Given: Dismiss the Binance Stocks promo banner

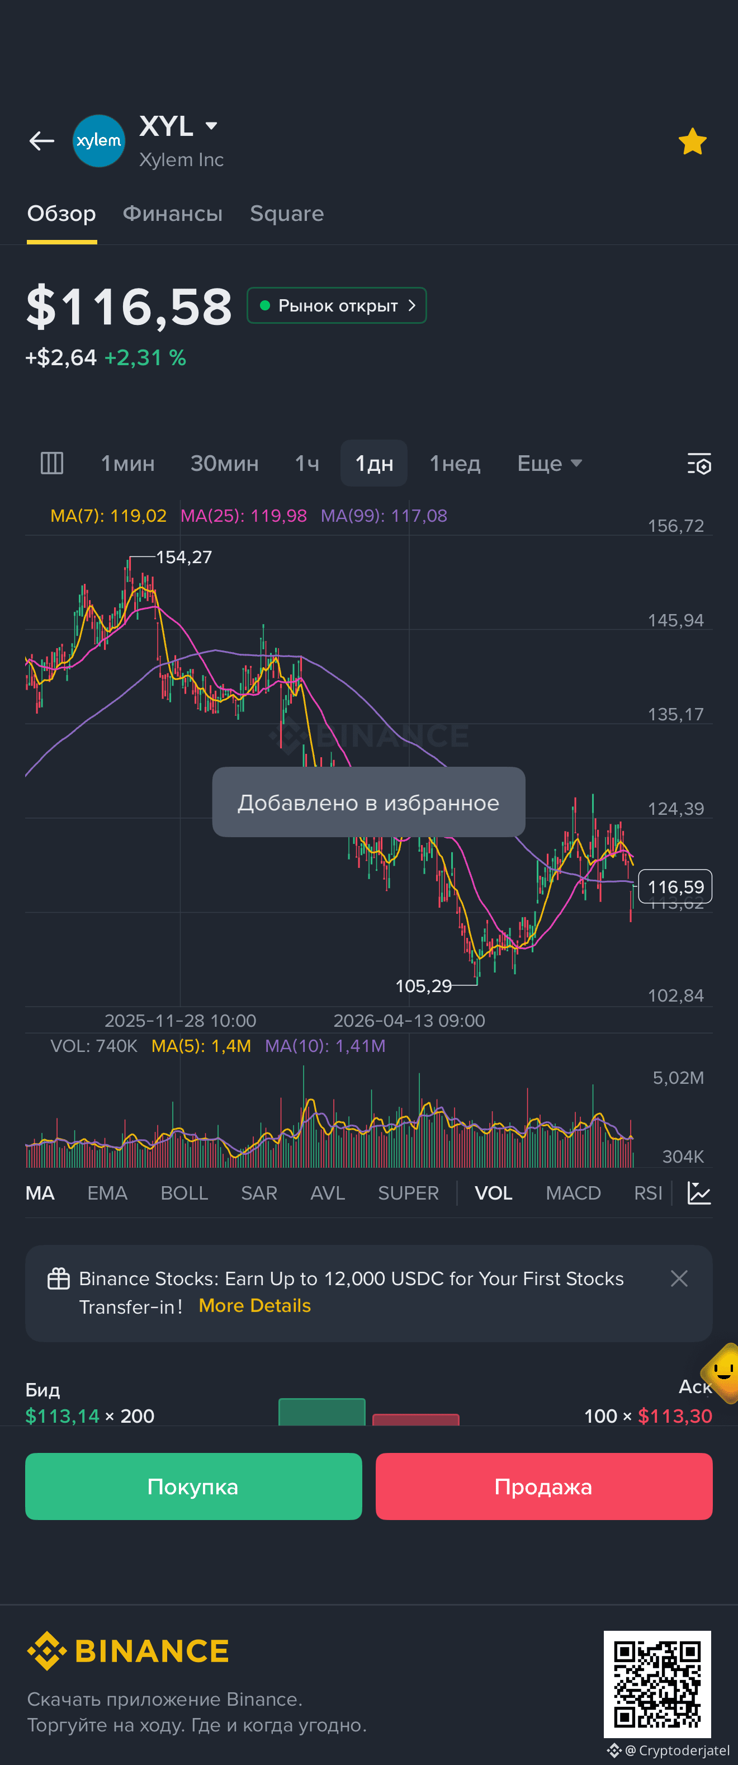Looking at the screenshot, I should pyautogui.click(x=679, y=1278).
